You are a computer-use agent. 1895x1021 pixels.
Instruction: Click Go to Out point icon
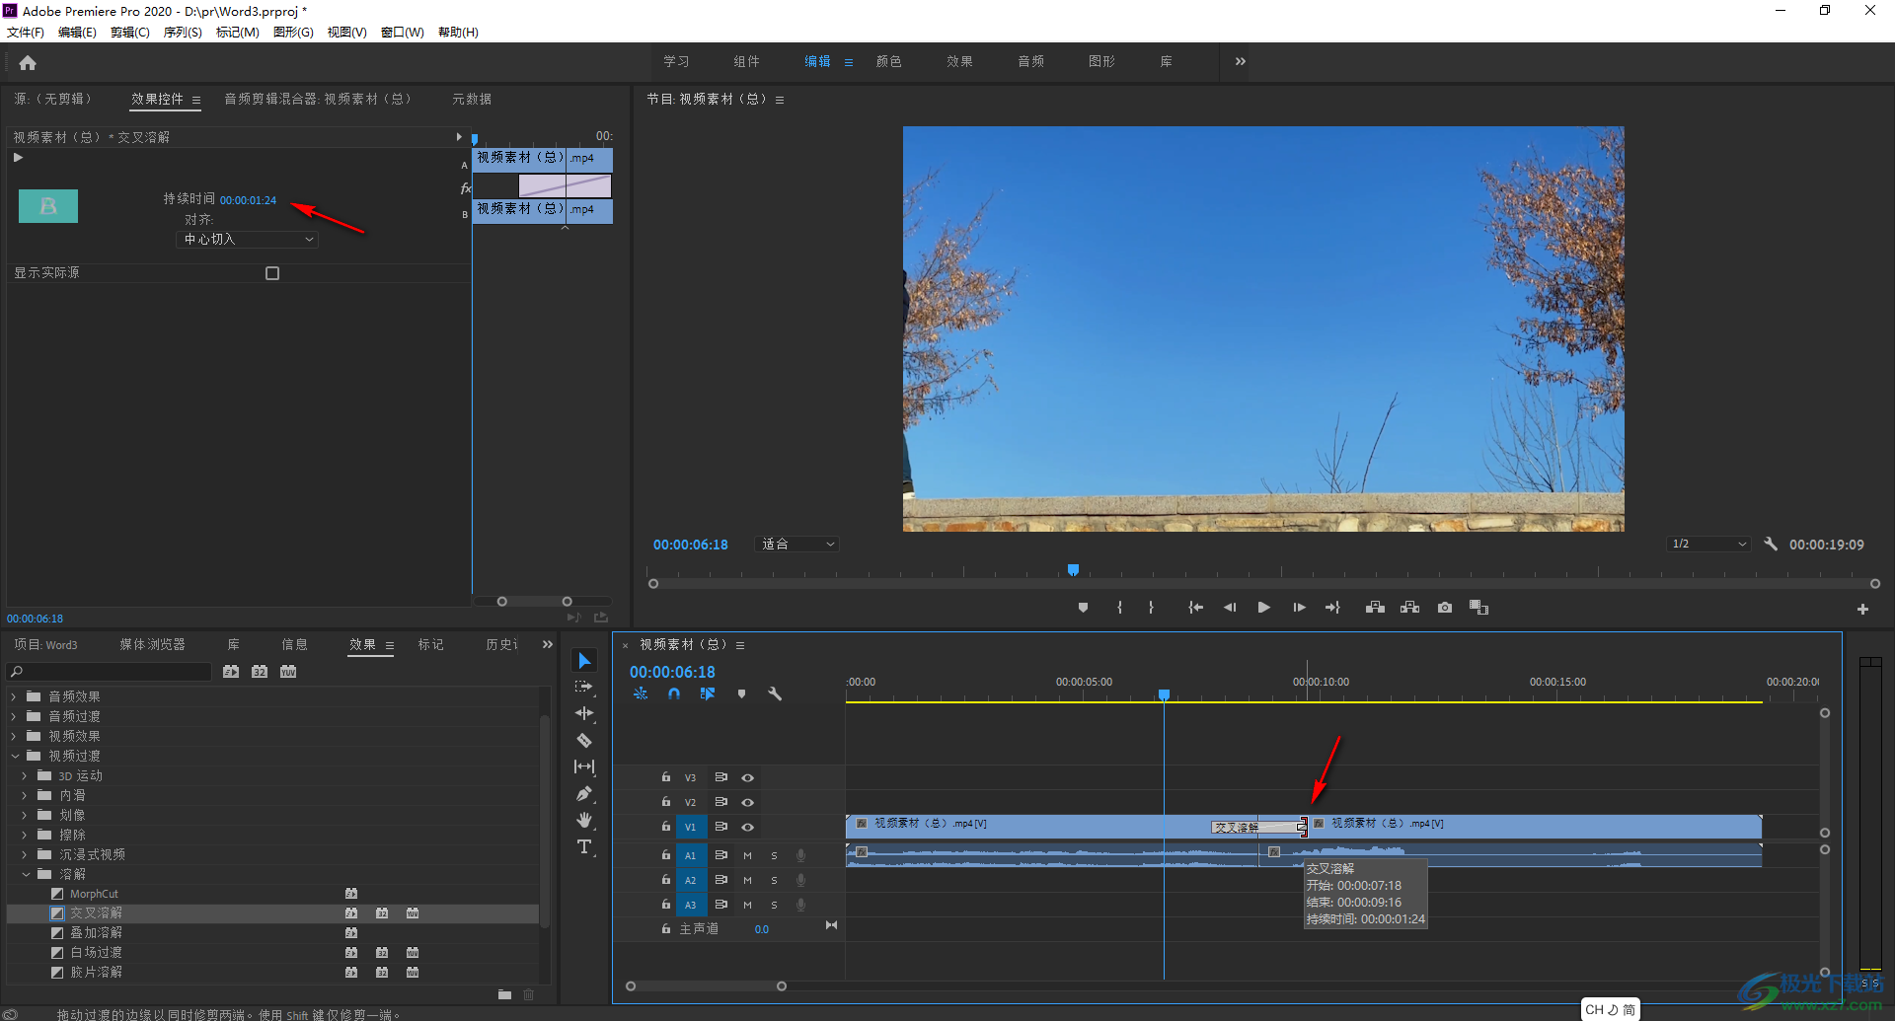[x=1332, y=608]
